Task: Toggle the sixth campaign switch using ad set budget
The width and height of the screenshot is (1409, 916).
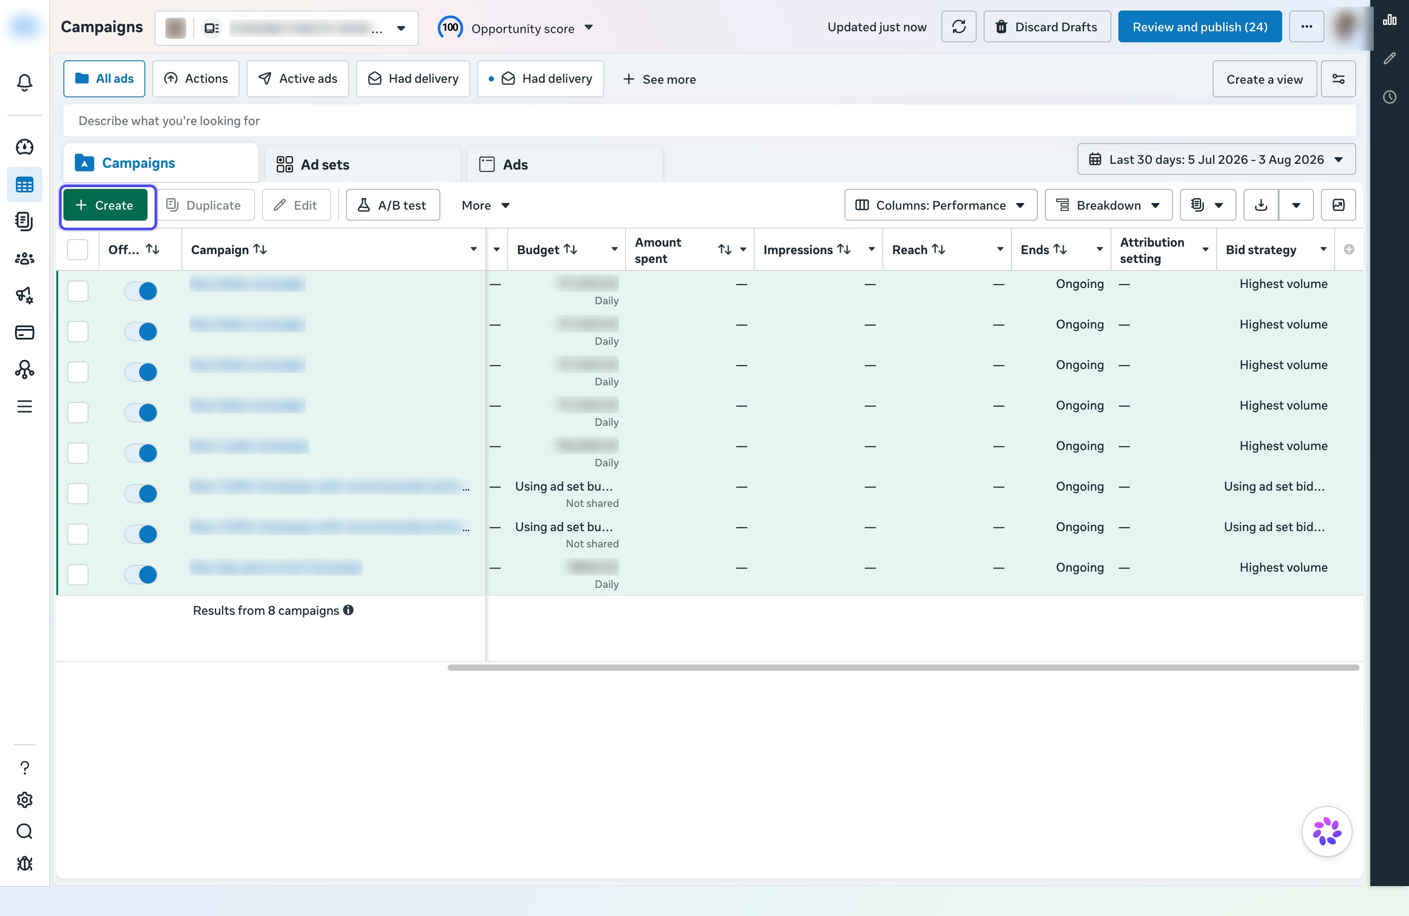Action: click(x=141, y=493)
